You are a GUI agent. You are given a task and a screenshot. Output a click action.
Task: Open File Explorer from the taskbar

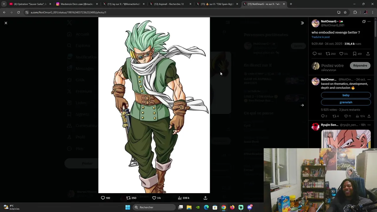189,207
